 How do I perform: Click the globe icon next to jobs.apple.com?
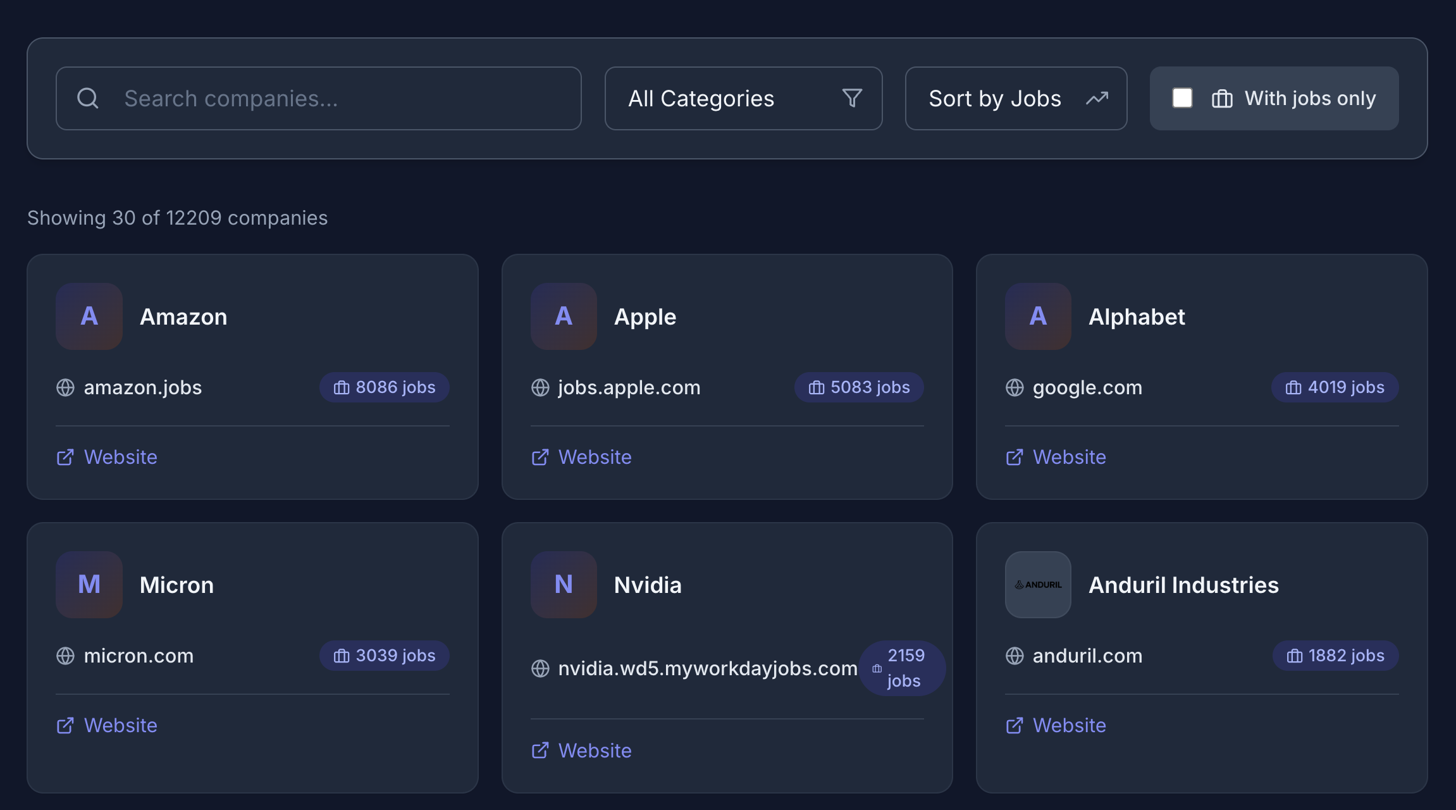pyautogui.click(x=540, y=387)
